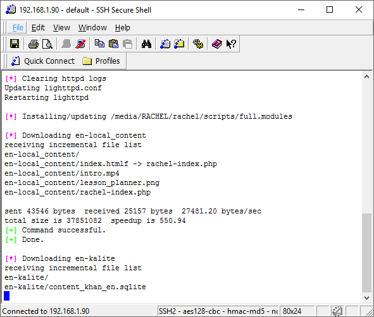This screenshot has width=374, height=317.
Task: Open Settings gear icon in toolbar
Action: pos(198,44)
